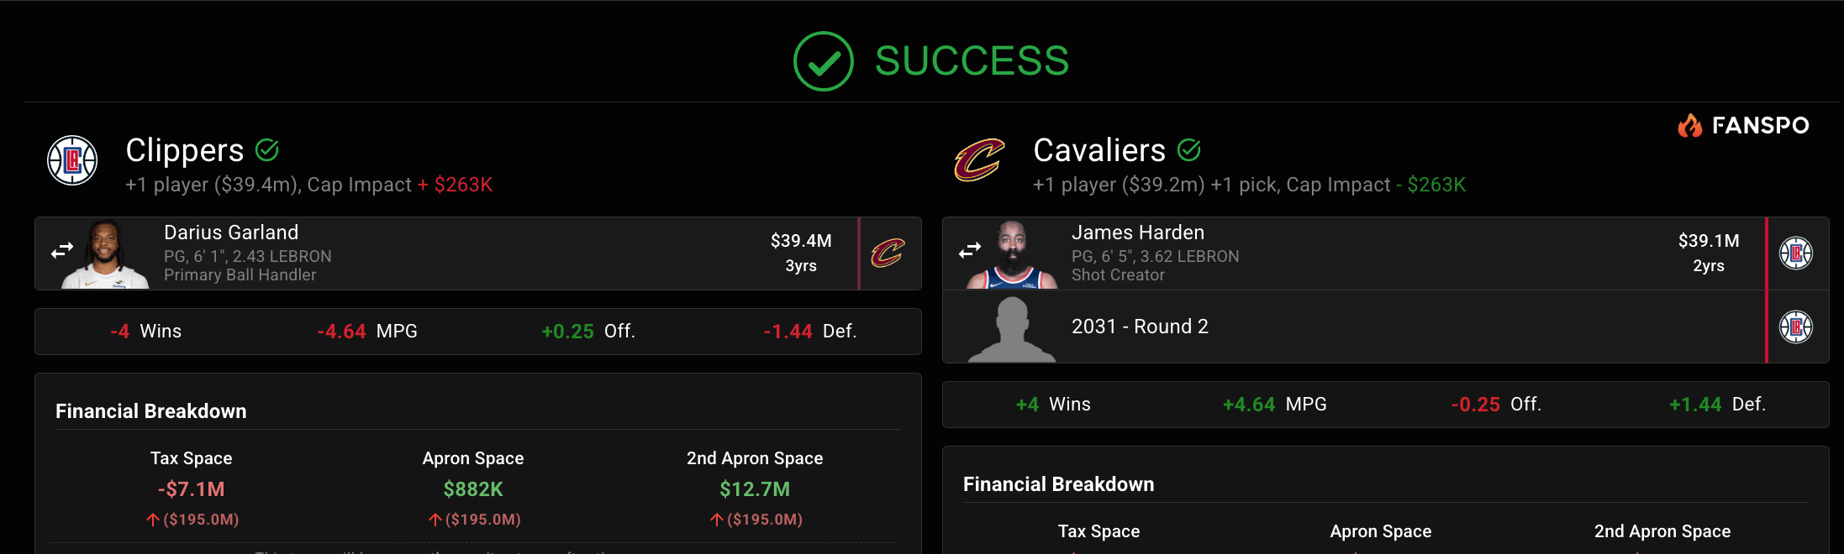The width and height of the screenshot is (1844, 554).
Task: Click the Clippers team logo
Action: pyautogui.click(x=72, y=160)
